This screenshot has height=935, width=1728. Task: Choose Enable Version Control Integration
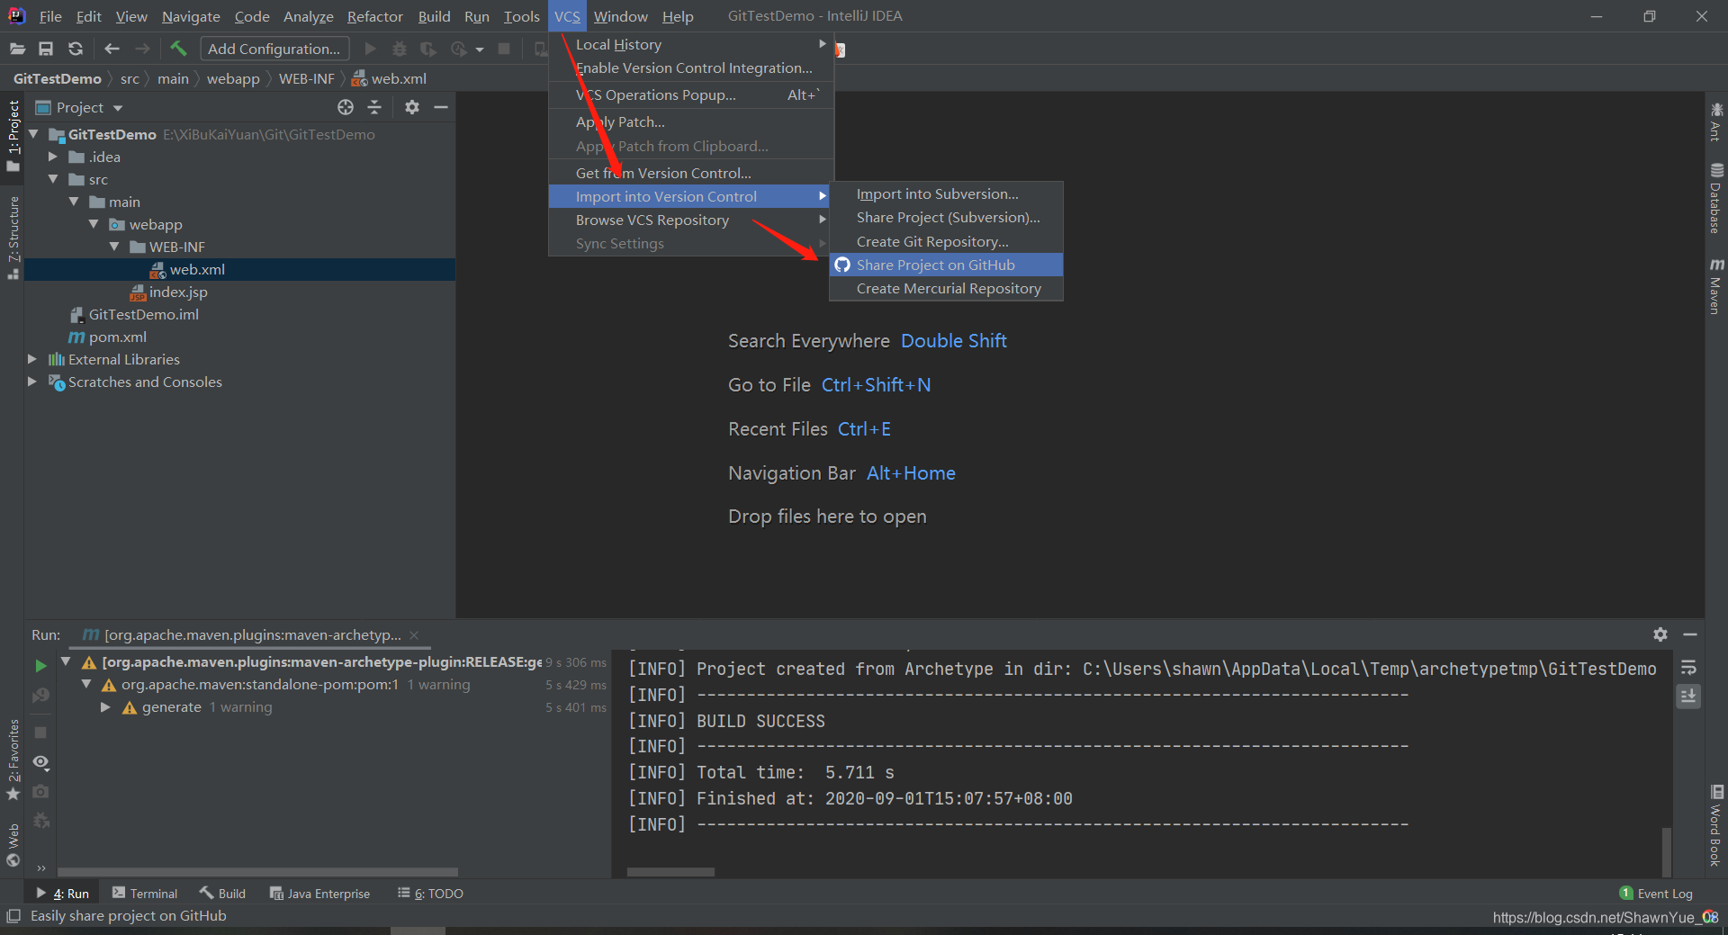pyautogui.click(x=691, y=67)
